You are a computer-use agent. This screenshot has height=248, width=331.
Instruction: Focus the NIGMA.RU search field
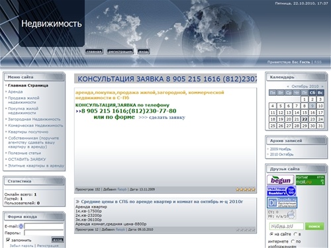pyautogui.click(x=287, y=226)
